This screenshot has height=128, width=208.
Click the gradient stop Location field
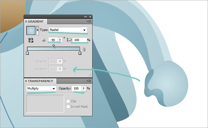tap(53, 69)
